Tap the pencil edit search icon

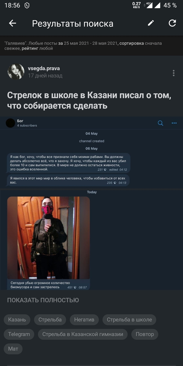[x=151, y=23]
